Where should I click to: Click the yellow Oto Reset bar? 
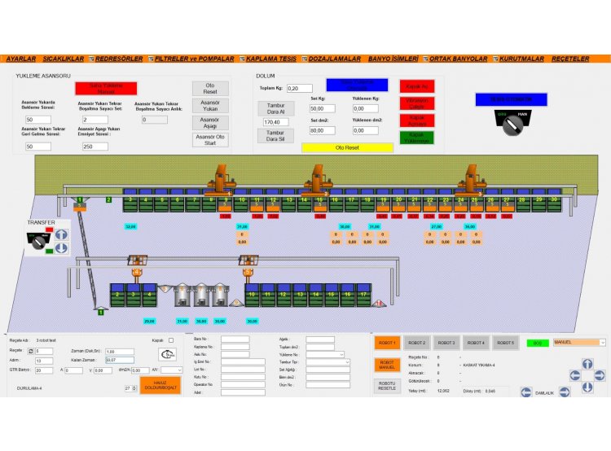pos(347,147)
